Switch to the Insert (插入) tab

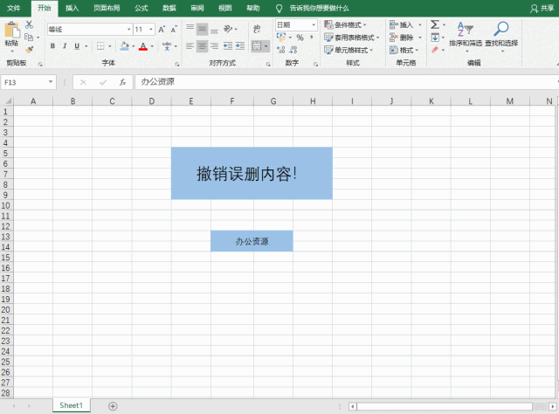[x=72, y=8]
